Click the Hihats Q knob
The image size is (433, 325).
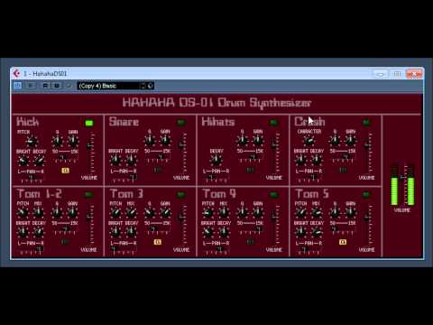pyautogui.click(x=242, y=141)
